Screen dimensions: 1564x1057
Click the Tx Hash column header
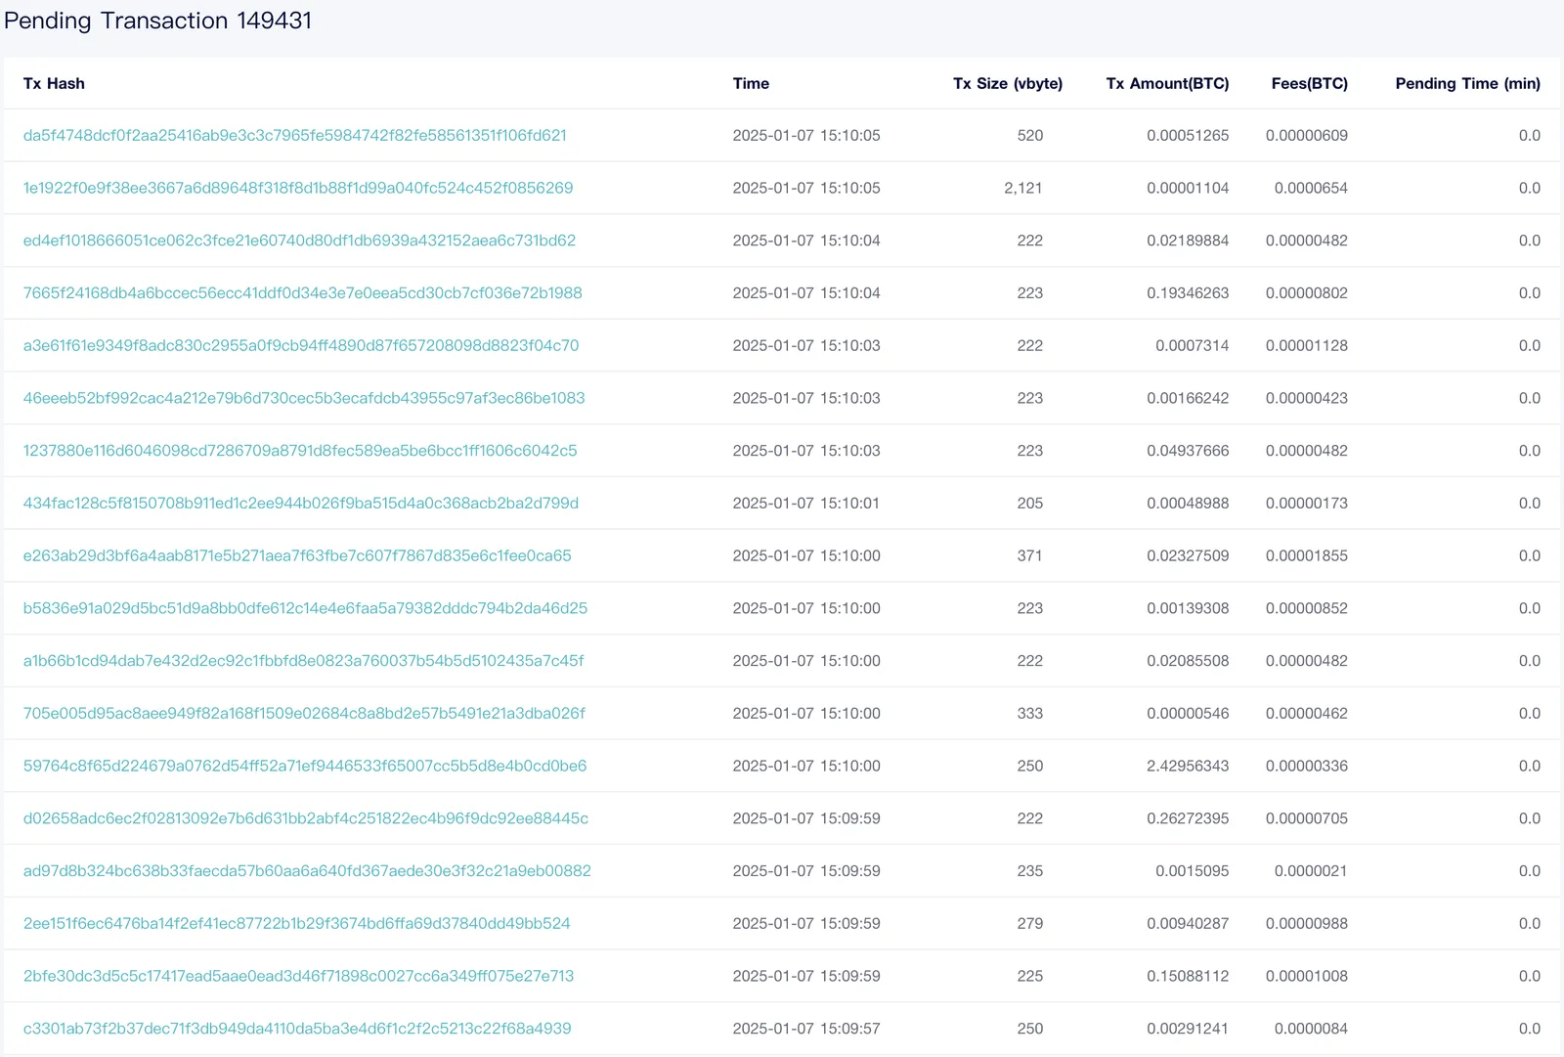54,83
